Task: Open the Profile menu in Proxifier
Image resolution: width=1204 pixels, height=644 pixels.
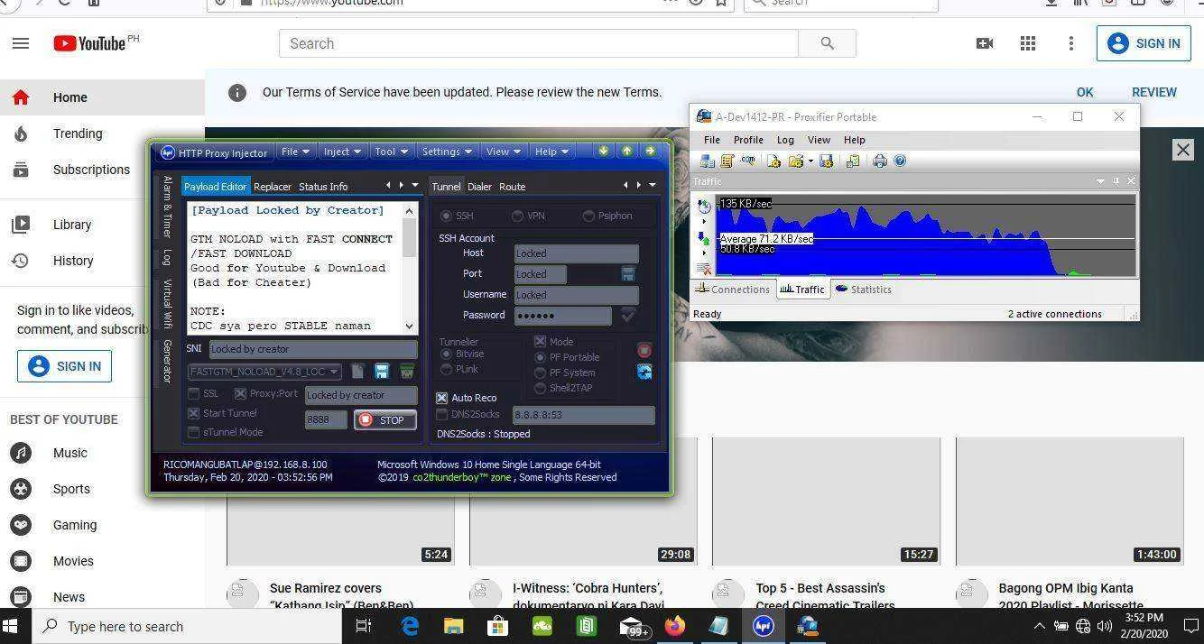Action: point(748,140)
